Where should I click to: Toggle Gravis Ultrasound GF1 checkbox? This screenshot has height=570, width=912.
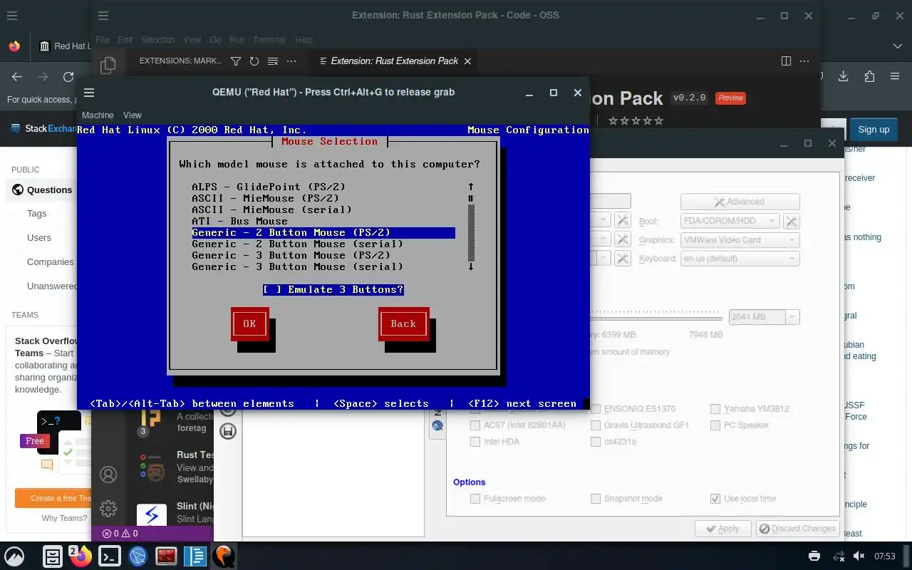click(596, 425)
